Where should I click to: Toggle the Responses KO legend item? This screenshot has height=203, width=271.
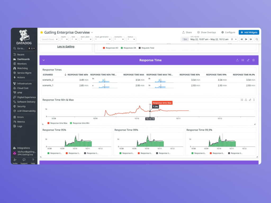[x=110, y=48]
